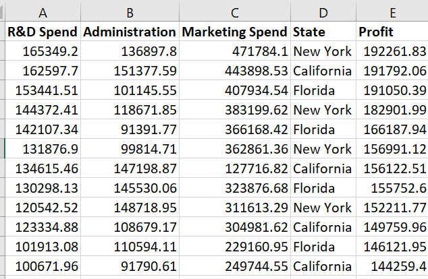The width and height of the screenshot is (428, 279).
Task: Select cell with profit 152211.77
Action: tap(392, 208)
